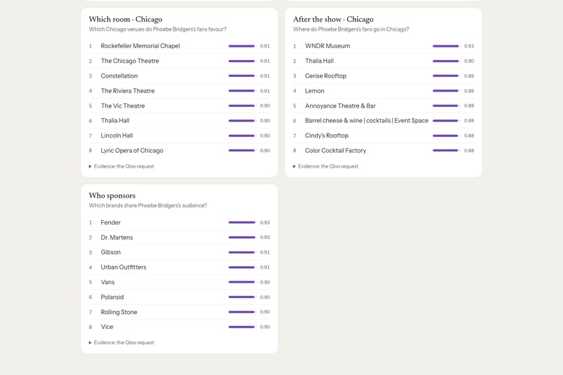563x375 pixels.
Task: Click Polaroid brand entry
Action: [x=180, y=297]
